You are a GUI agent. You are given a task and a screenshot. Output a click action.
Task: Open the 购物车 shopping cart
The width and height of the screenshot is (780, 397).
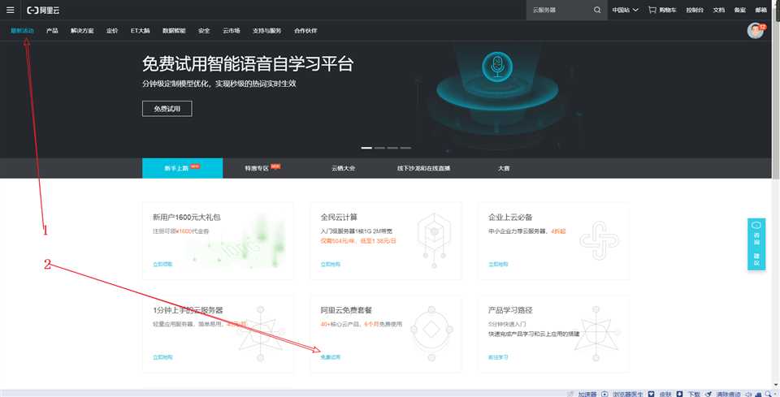click(662, 10)
